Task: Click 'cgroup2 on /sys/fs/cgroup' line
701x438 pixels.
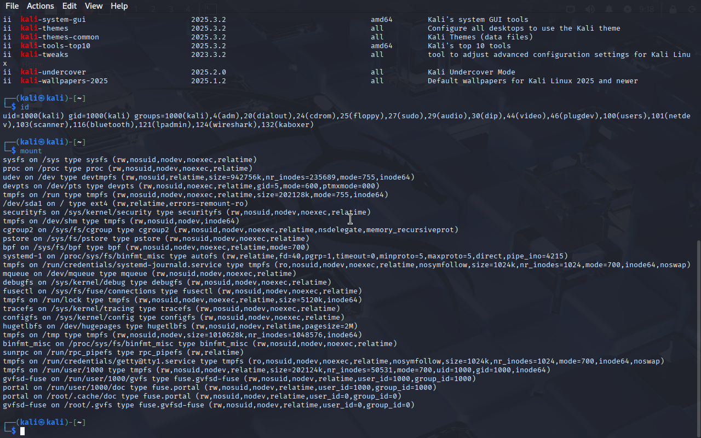Action: pyautogui.click(x=231, y=230)
